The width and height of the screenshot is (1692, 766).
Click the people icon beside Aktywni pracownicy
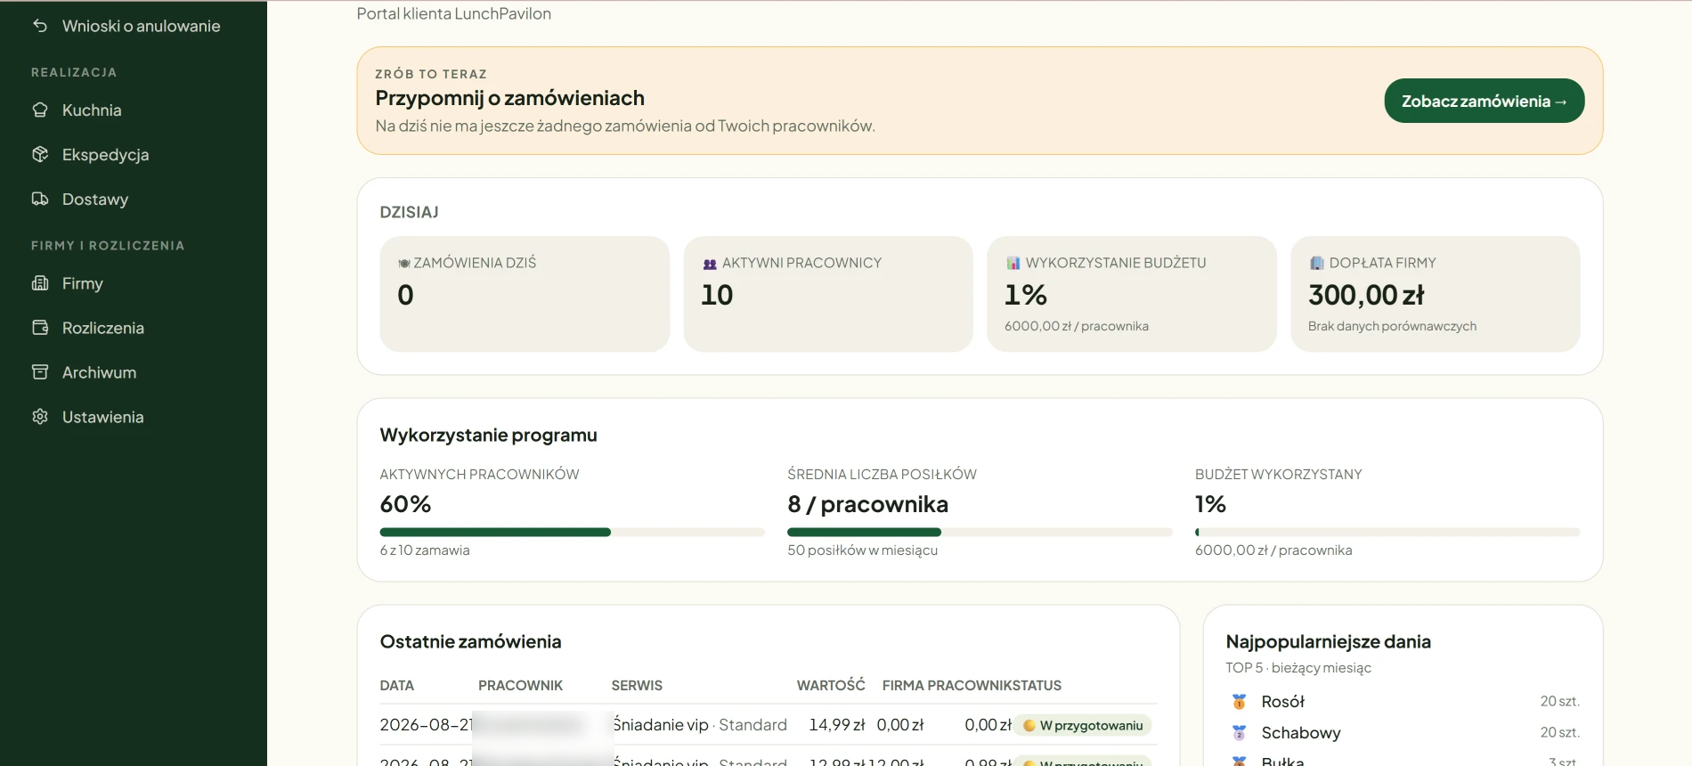(710, 264)
